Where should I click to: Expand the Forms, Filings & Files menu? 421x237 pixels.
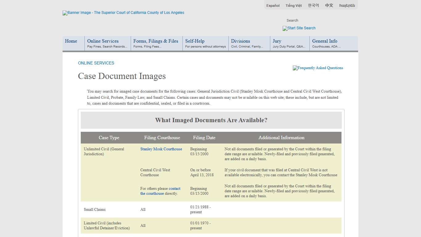(x=156, y=44)
